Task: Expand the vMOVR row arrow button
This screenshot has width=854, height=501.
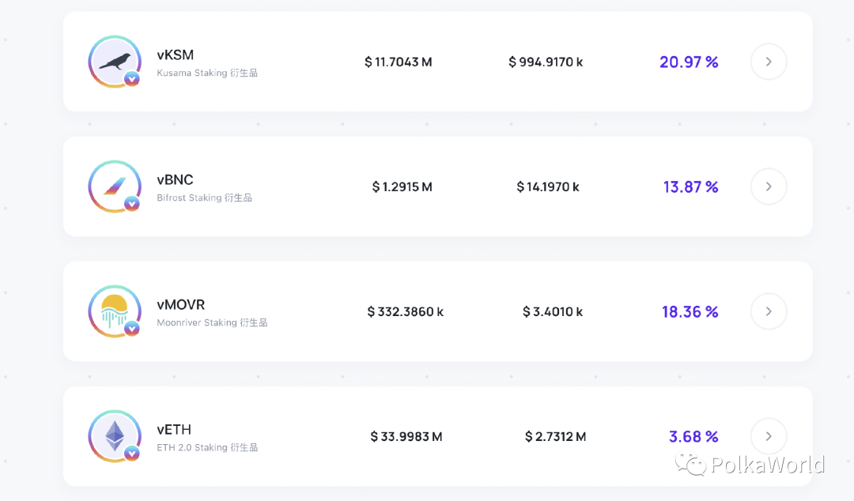Action: click(768, 311)
